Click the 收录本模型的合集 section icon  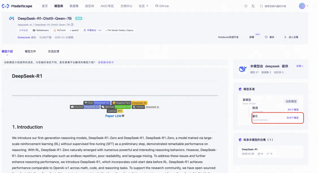tap(240, 140)
